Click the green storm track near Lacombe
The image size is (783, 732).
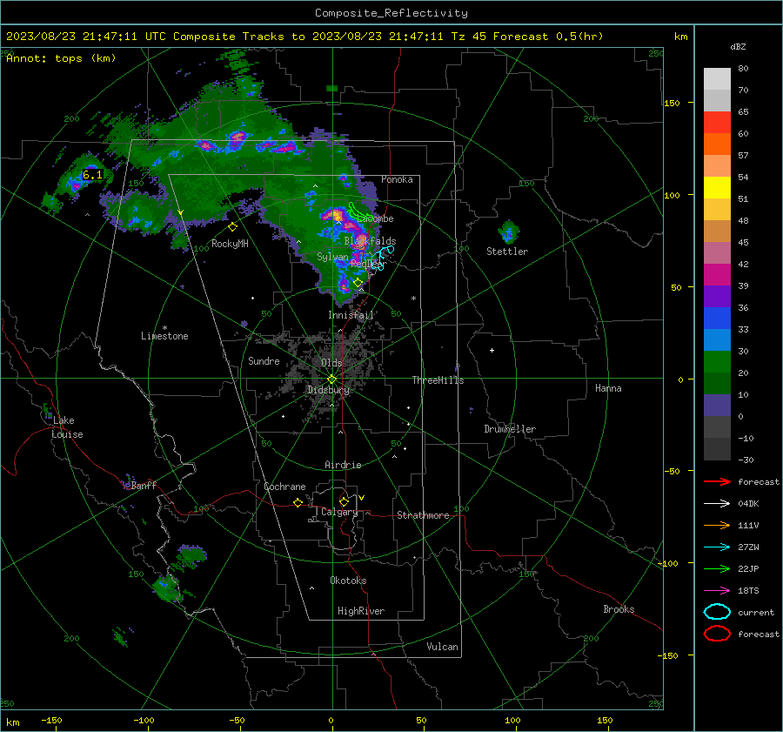click(x=358, y=212)
